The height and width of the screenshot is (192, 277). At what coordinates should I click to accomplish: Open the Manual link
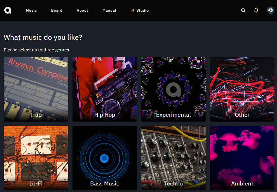point(109,11)
